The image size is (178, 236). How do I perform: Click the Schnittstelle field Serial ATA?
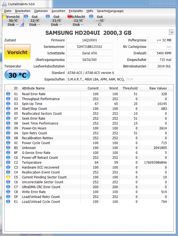pyautogui.click(x=90, y=53)
